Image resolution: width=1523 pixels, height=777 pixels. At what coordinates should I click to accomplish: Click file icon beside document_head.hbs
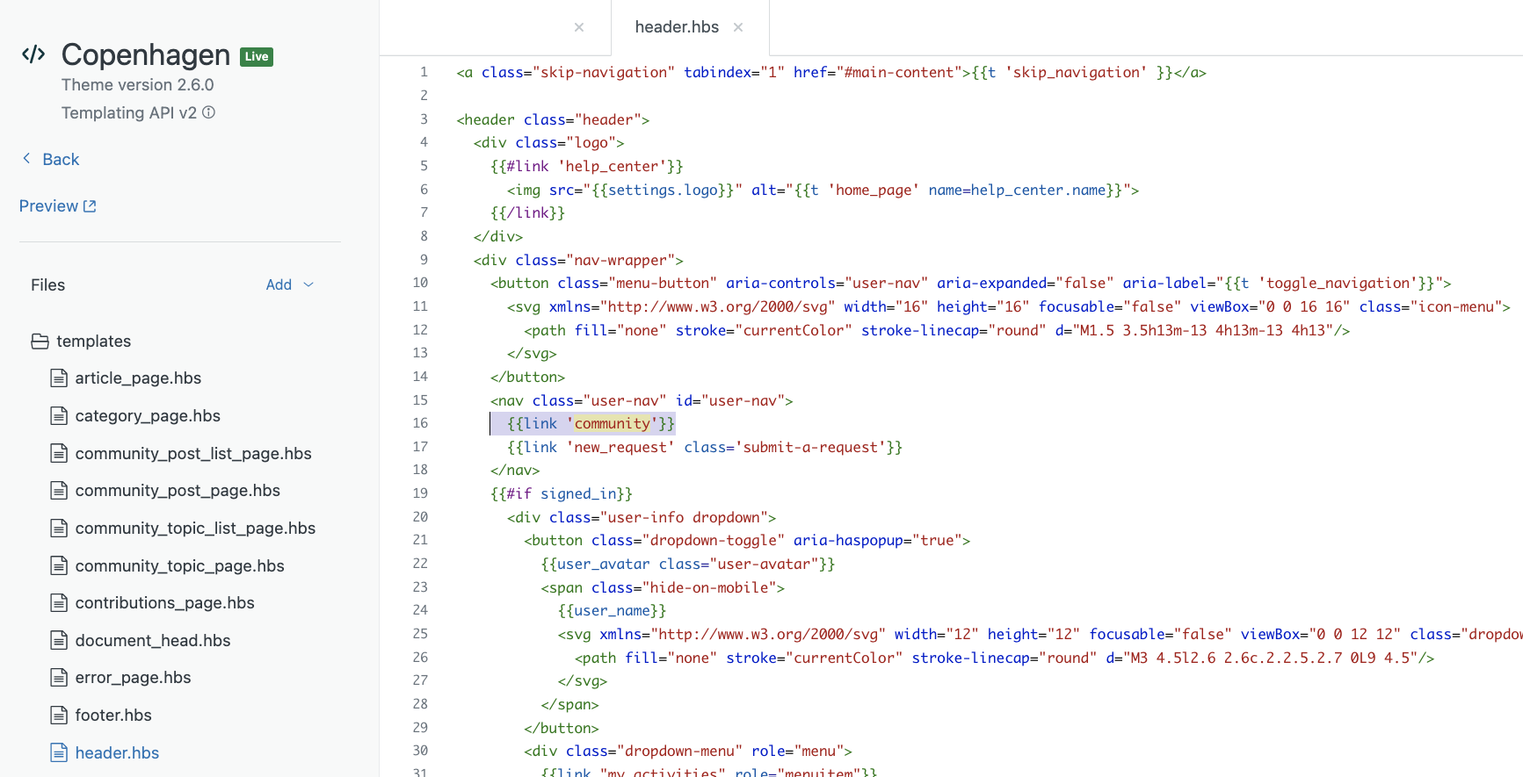point(59,640)
